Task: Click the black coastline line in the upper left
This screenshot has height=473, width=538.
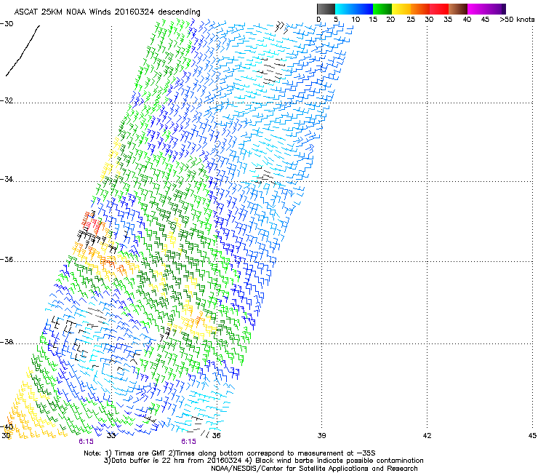Action: pyautogui.click(x=23, y=50)
